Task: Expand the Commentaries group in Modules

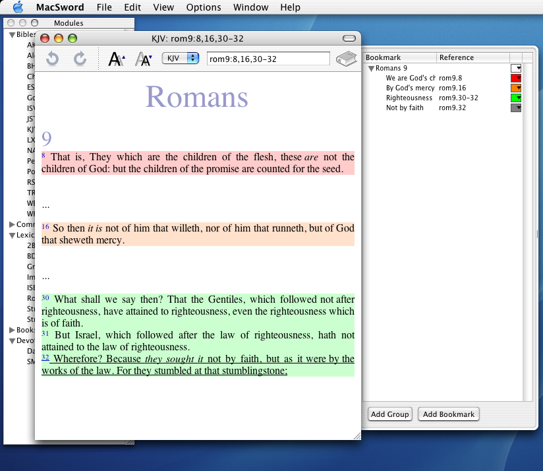Action: coord(12,224)
